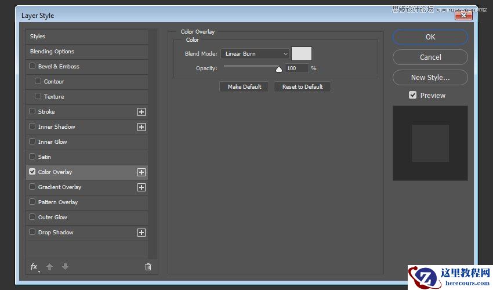Viewport: 493px width, 290px height.
Task: Toggle the Preview checkbox
Action: click(x=412, y=95)
